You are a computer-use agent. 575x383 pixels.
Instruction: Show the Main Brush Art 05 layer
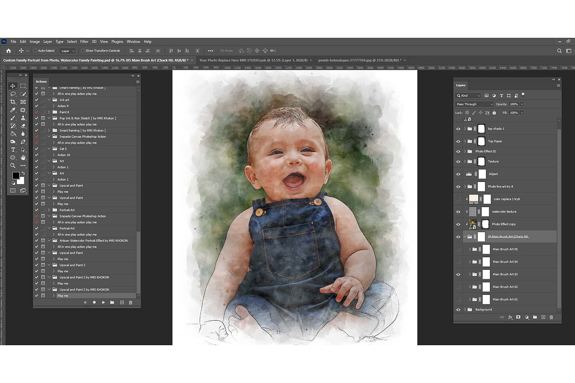[458, 249]
